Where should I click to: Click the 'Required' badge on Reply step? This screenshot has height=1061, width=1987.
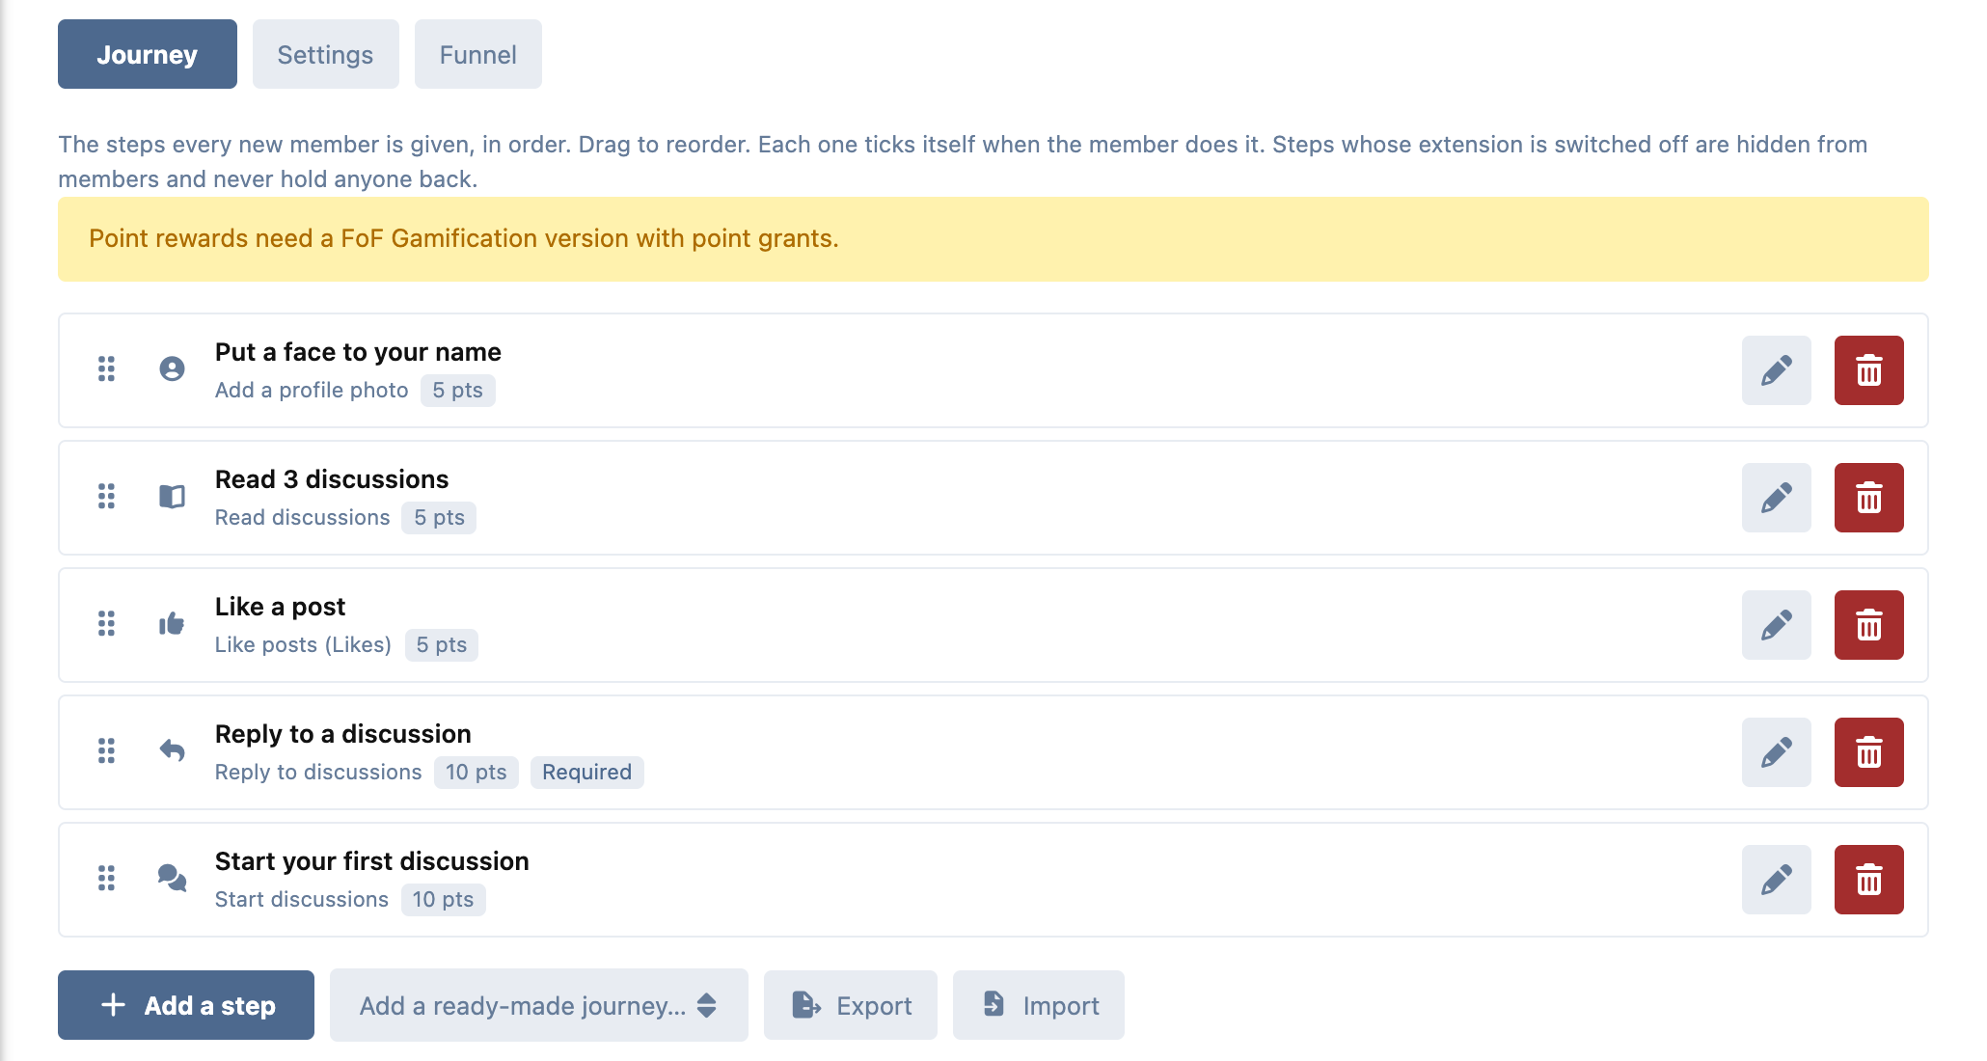coord(586,773)
